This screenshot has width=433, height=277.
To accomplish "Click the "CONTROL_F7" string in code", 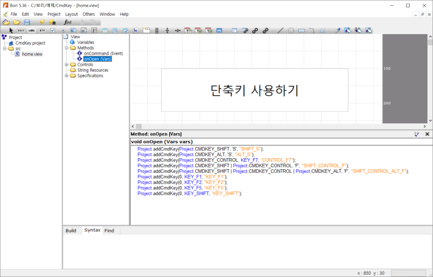I will [x=277, y=160].
